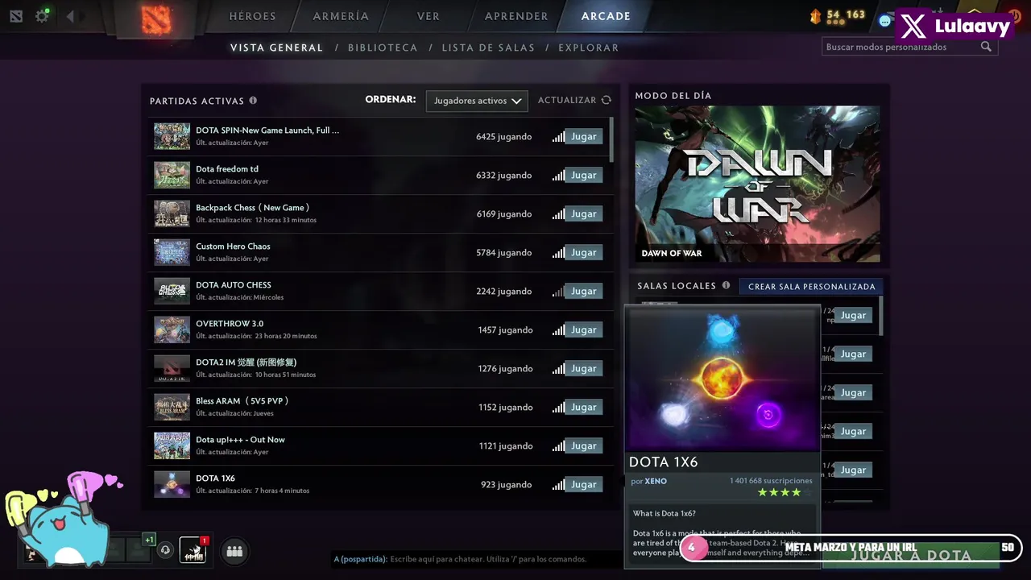Viewport: 1031px width, 580px height.
Task: Click Jugar for Bless ARAM
Action: 584,407
